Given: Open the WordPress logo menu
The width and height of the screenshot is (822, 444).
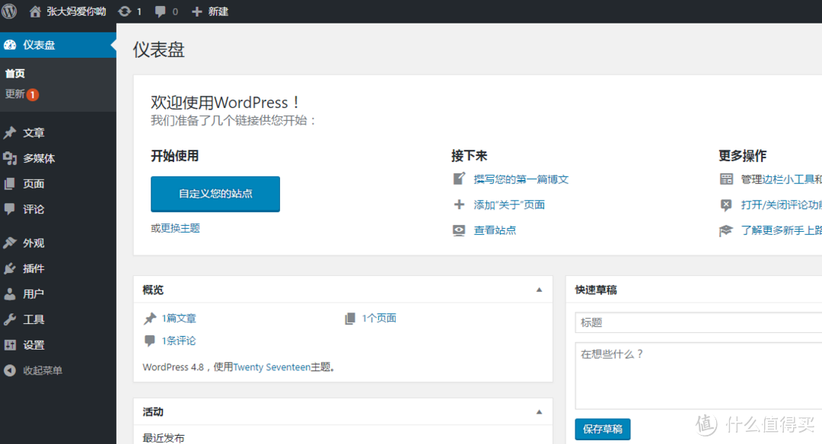Looking at the screenshot, I should point(9,11).
